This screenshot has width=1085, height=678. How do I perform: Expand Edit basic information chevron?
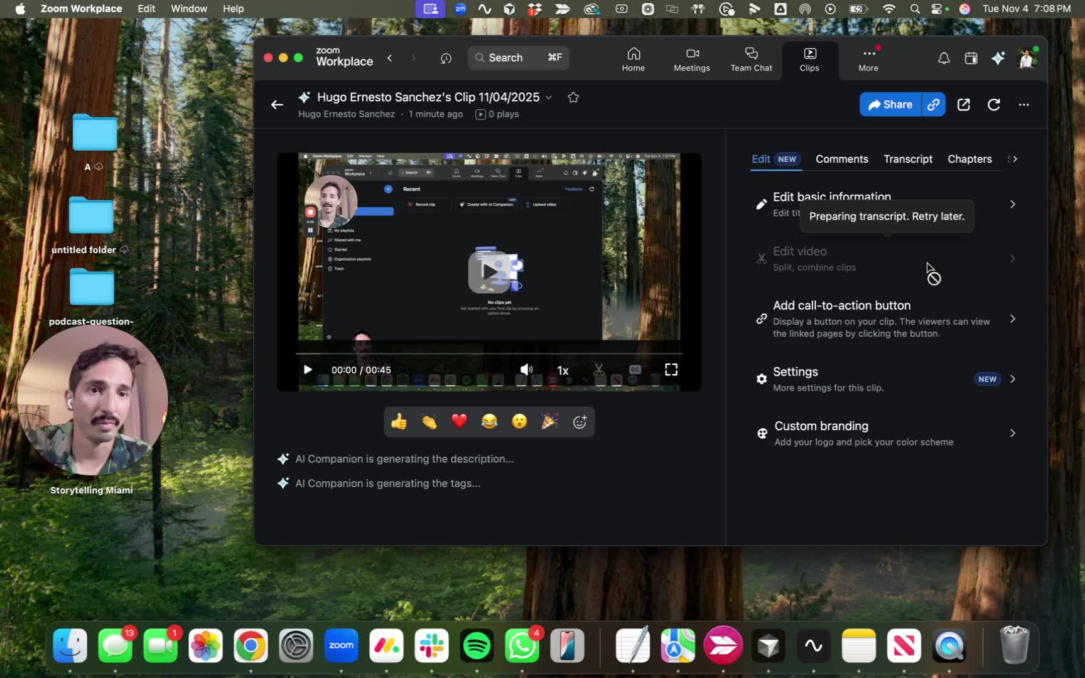click(1012, 204)
